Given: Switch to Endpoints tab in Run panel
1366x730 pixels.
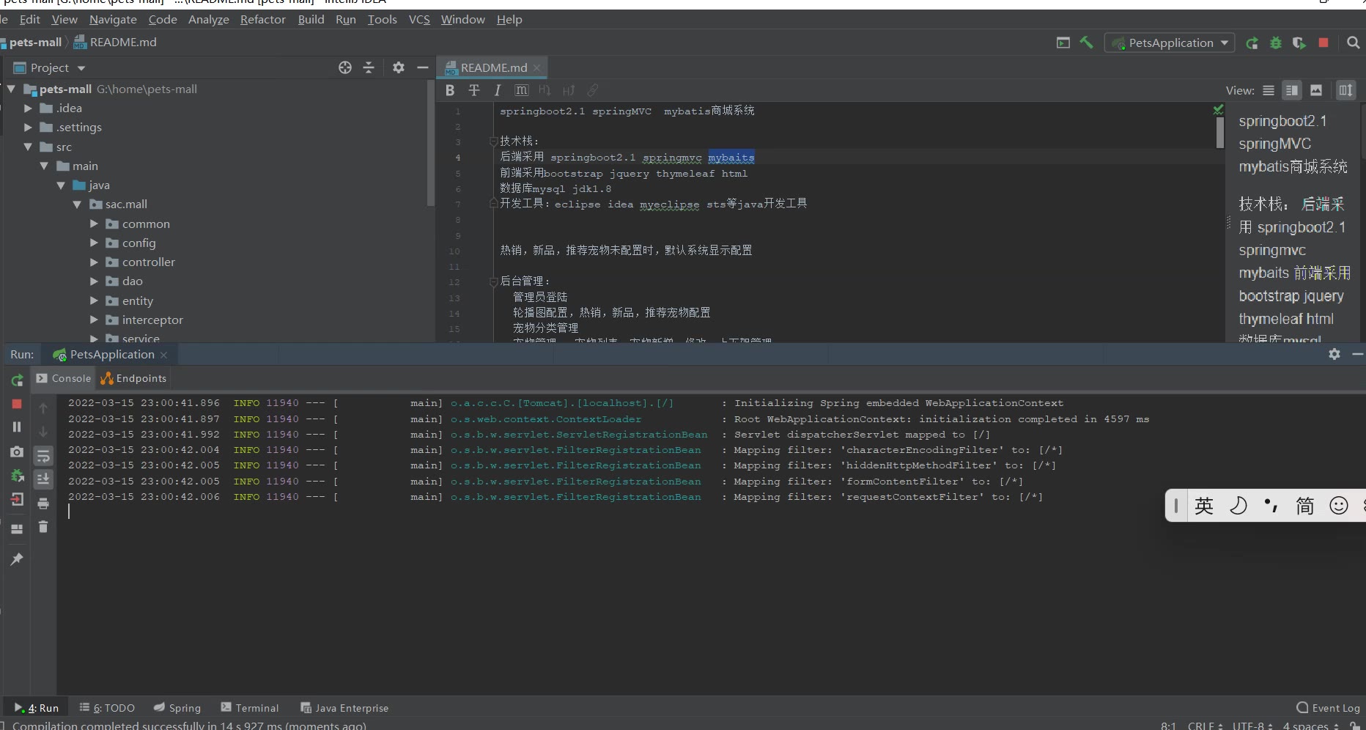Looking at the screenshot, I should [133, 378].
